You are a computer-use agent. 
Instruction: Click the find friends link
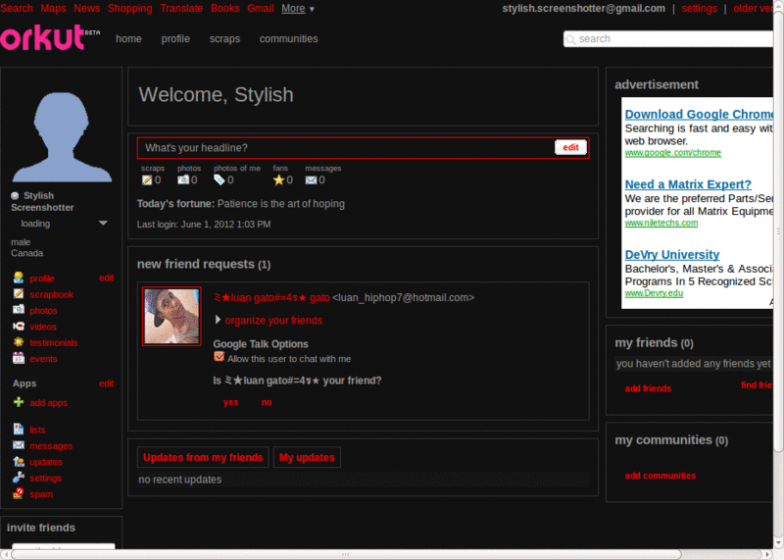tap(757, 384)
